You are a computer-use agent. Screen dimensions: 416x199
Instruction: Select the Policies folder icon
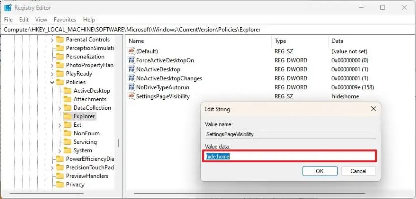(x=60, y=82)
